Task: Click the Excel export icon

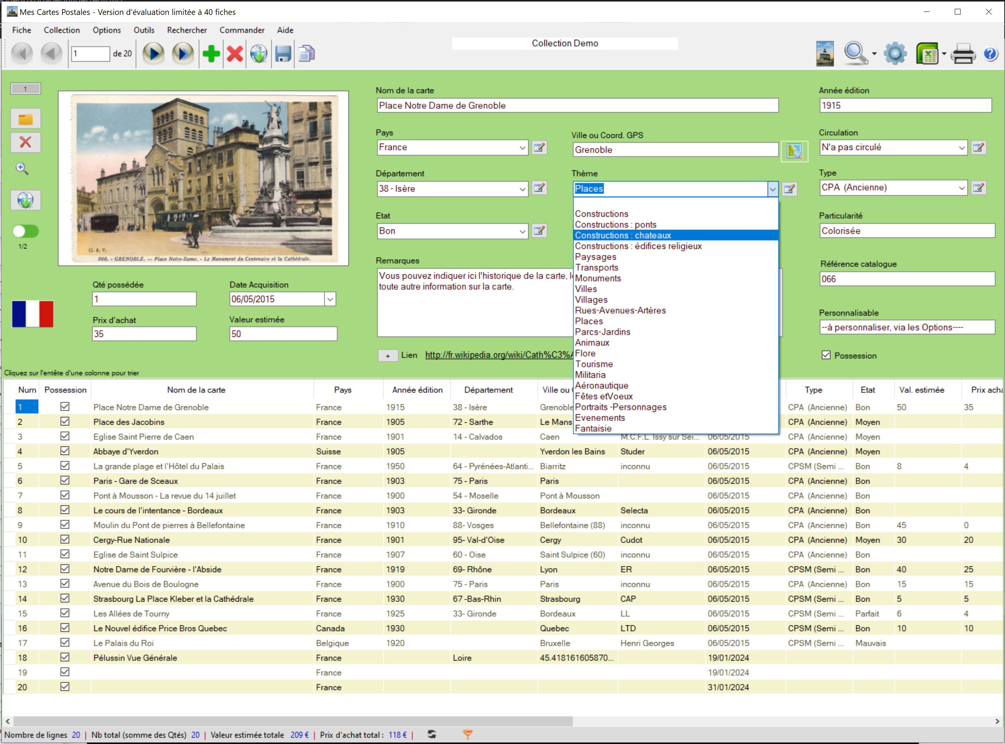Action: pos(927,54)
